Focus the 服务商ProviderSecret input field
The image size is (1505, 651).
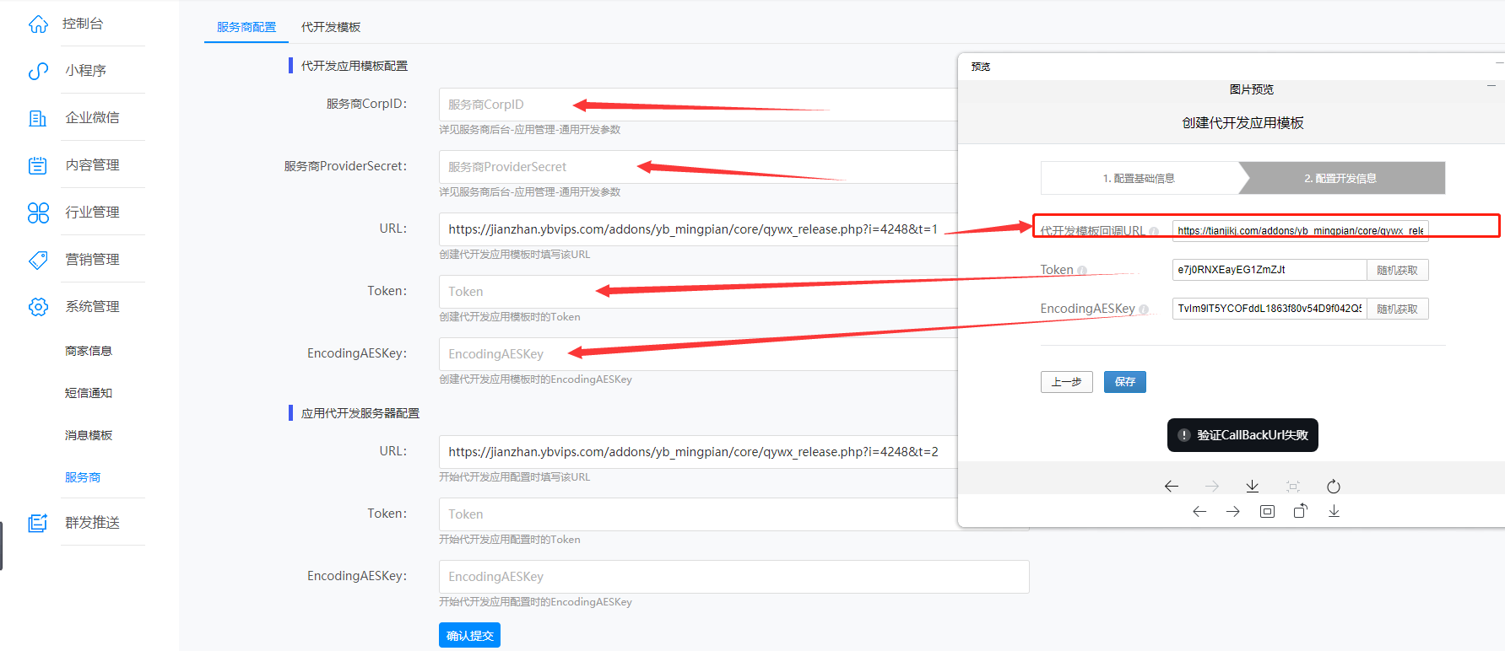[698, 167]
